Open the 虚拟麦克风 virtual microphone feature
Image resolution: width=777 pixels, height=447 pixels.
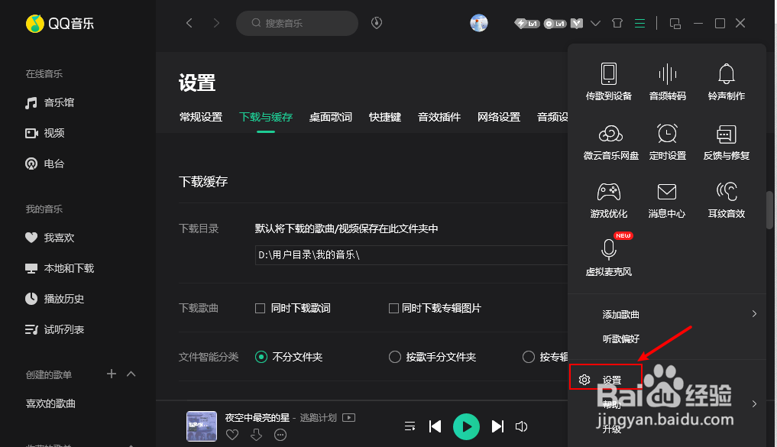coord(608,257)
